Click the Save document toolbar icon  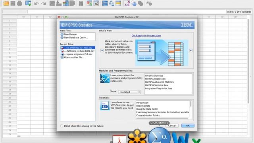click(13, 4)
